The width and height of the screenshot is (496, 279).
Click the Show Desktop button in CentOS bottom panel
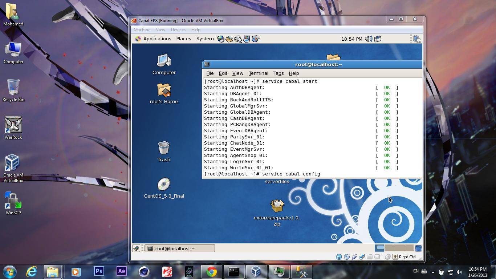(x=136, y=248)
